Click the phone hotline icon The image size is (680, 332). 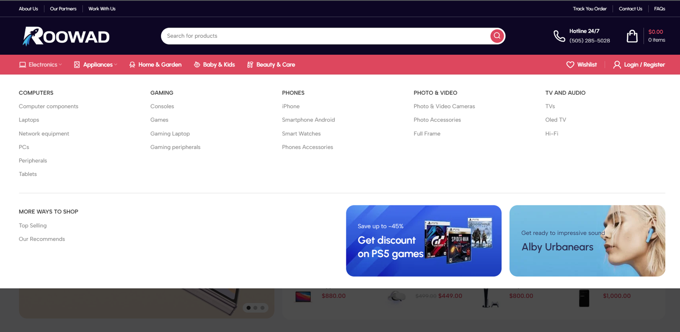point(559,36)
